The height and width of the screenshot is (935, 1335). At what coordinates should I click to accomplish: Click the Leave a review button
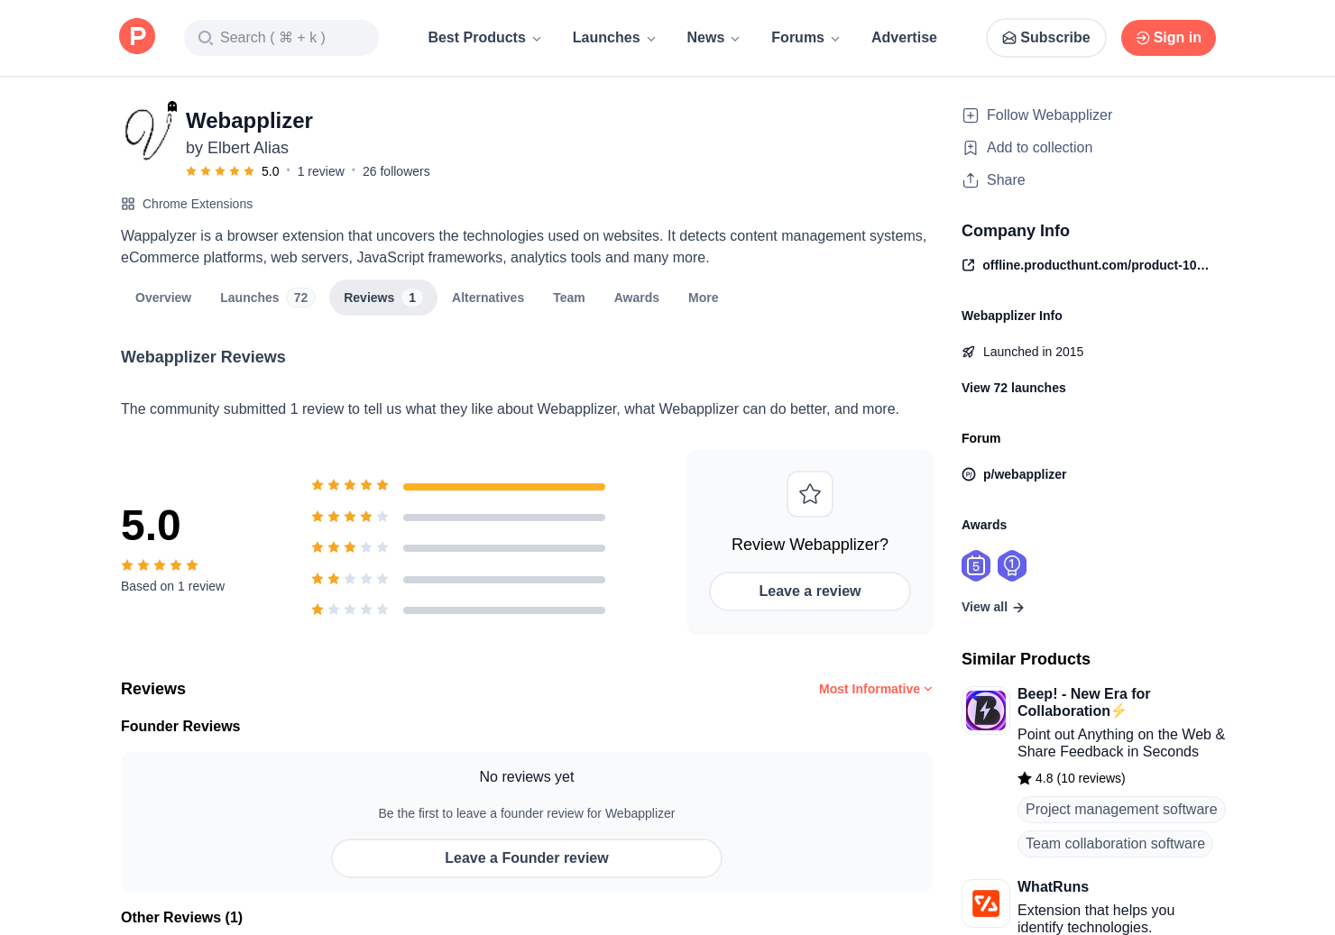(x=810, y=591)
